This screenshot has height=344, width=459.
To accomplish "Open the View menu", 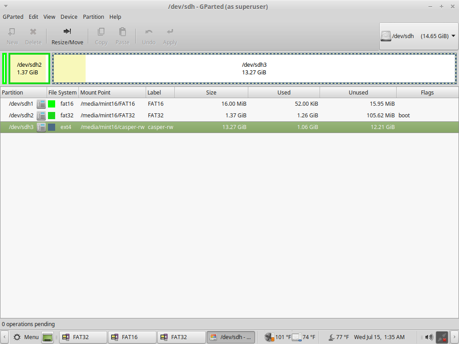I will (x=49, y=17).
